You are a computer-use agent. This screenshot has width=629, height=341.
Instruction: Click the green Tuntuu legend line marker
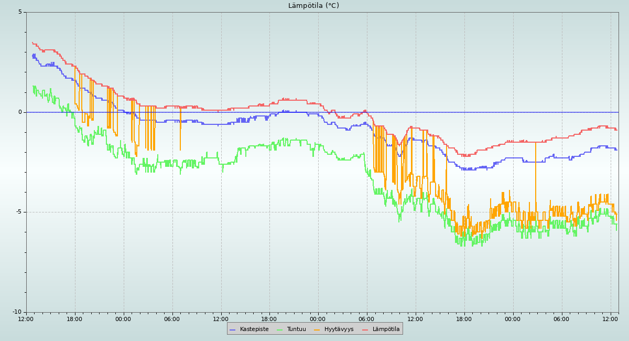pyautogui.click(x=279, y=329)
